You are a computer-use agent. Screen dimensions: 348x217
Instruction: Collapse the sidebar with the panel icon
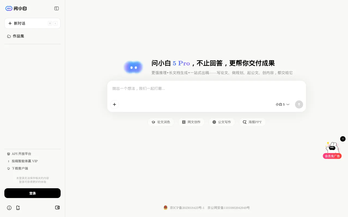pos(57,8)
